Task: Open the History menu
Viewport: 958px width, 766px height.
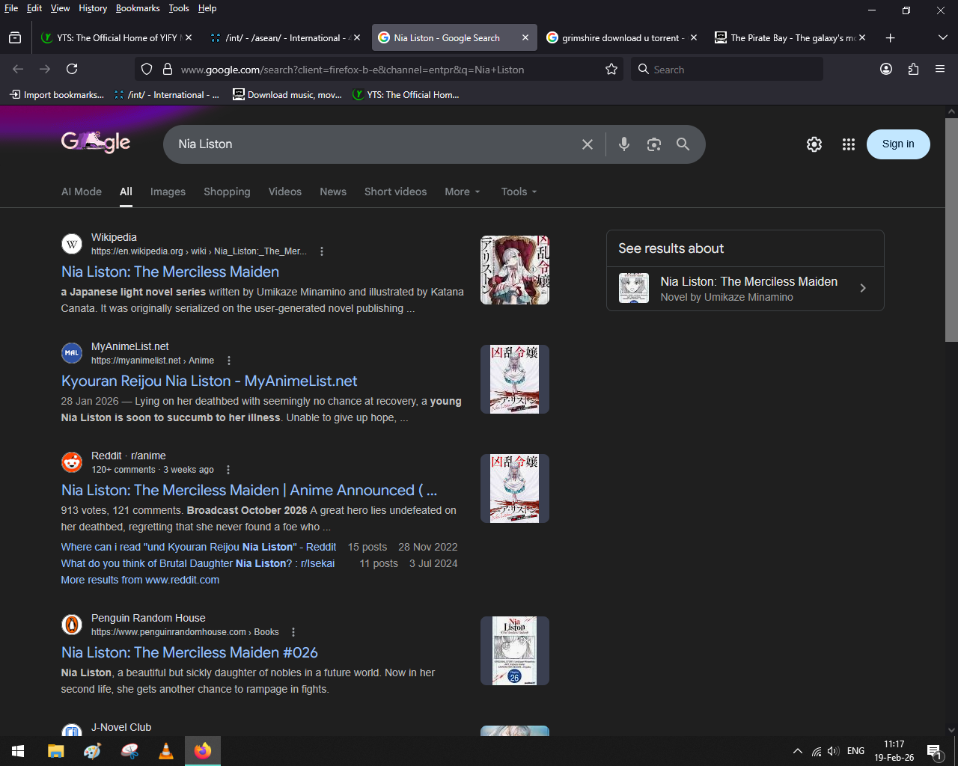Action: [93, 8]
